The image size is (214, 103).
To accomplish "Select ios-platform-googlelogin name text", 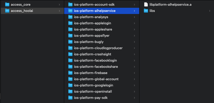I will pyautogui.click(x=93, y=85).
